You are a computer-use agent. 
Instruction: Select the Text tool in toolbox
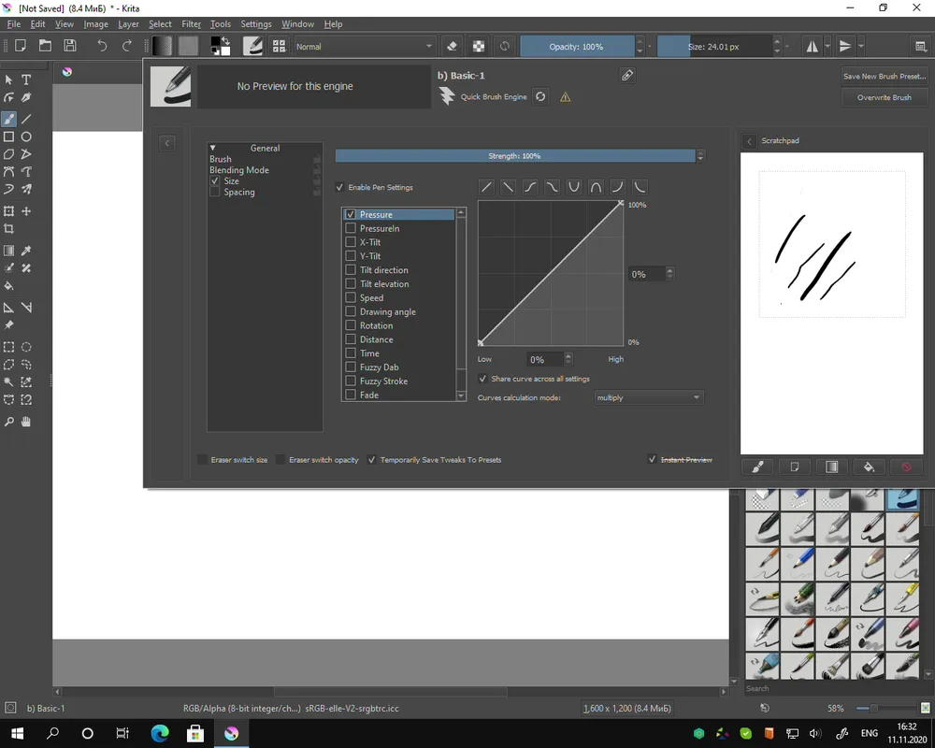26,80
